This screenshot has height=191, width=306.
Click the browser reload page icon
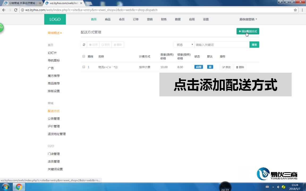(15, 10)
